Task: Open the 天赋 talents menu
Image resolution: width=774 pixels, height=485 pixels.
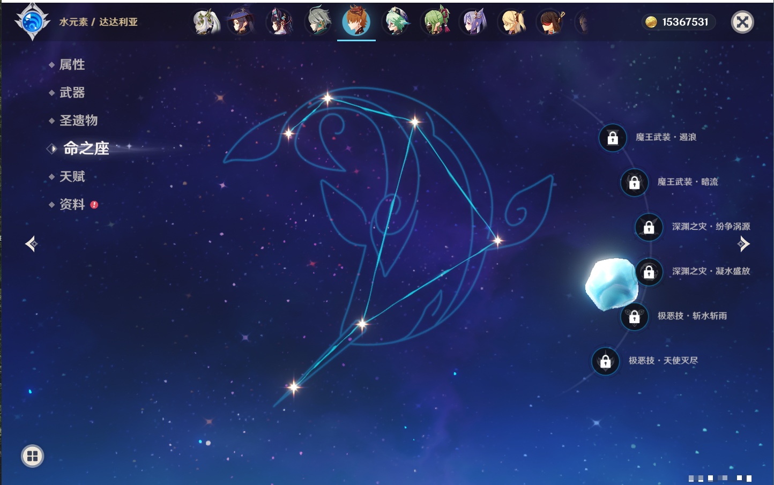Action: [x=72, y=176]
